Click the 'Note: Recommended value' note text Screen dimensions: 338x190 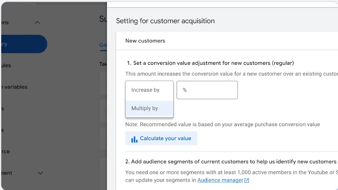click(223, 124)
